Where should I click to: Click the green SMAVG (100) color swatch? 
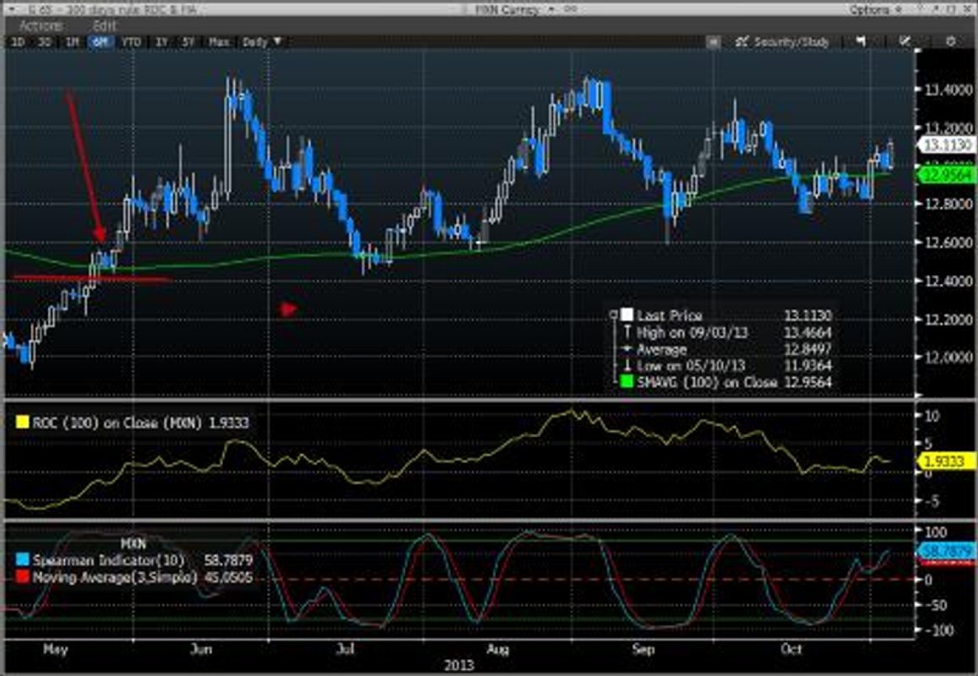(626, 382)
